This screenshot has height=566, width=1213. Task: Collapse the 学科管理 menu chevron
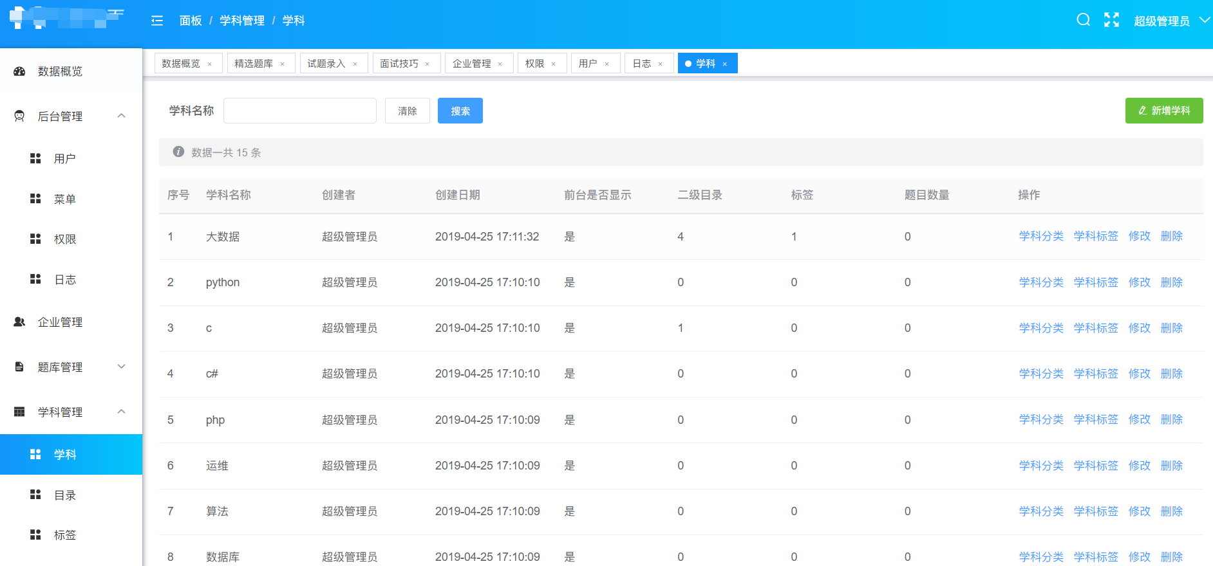click(x=121, y=412)
